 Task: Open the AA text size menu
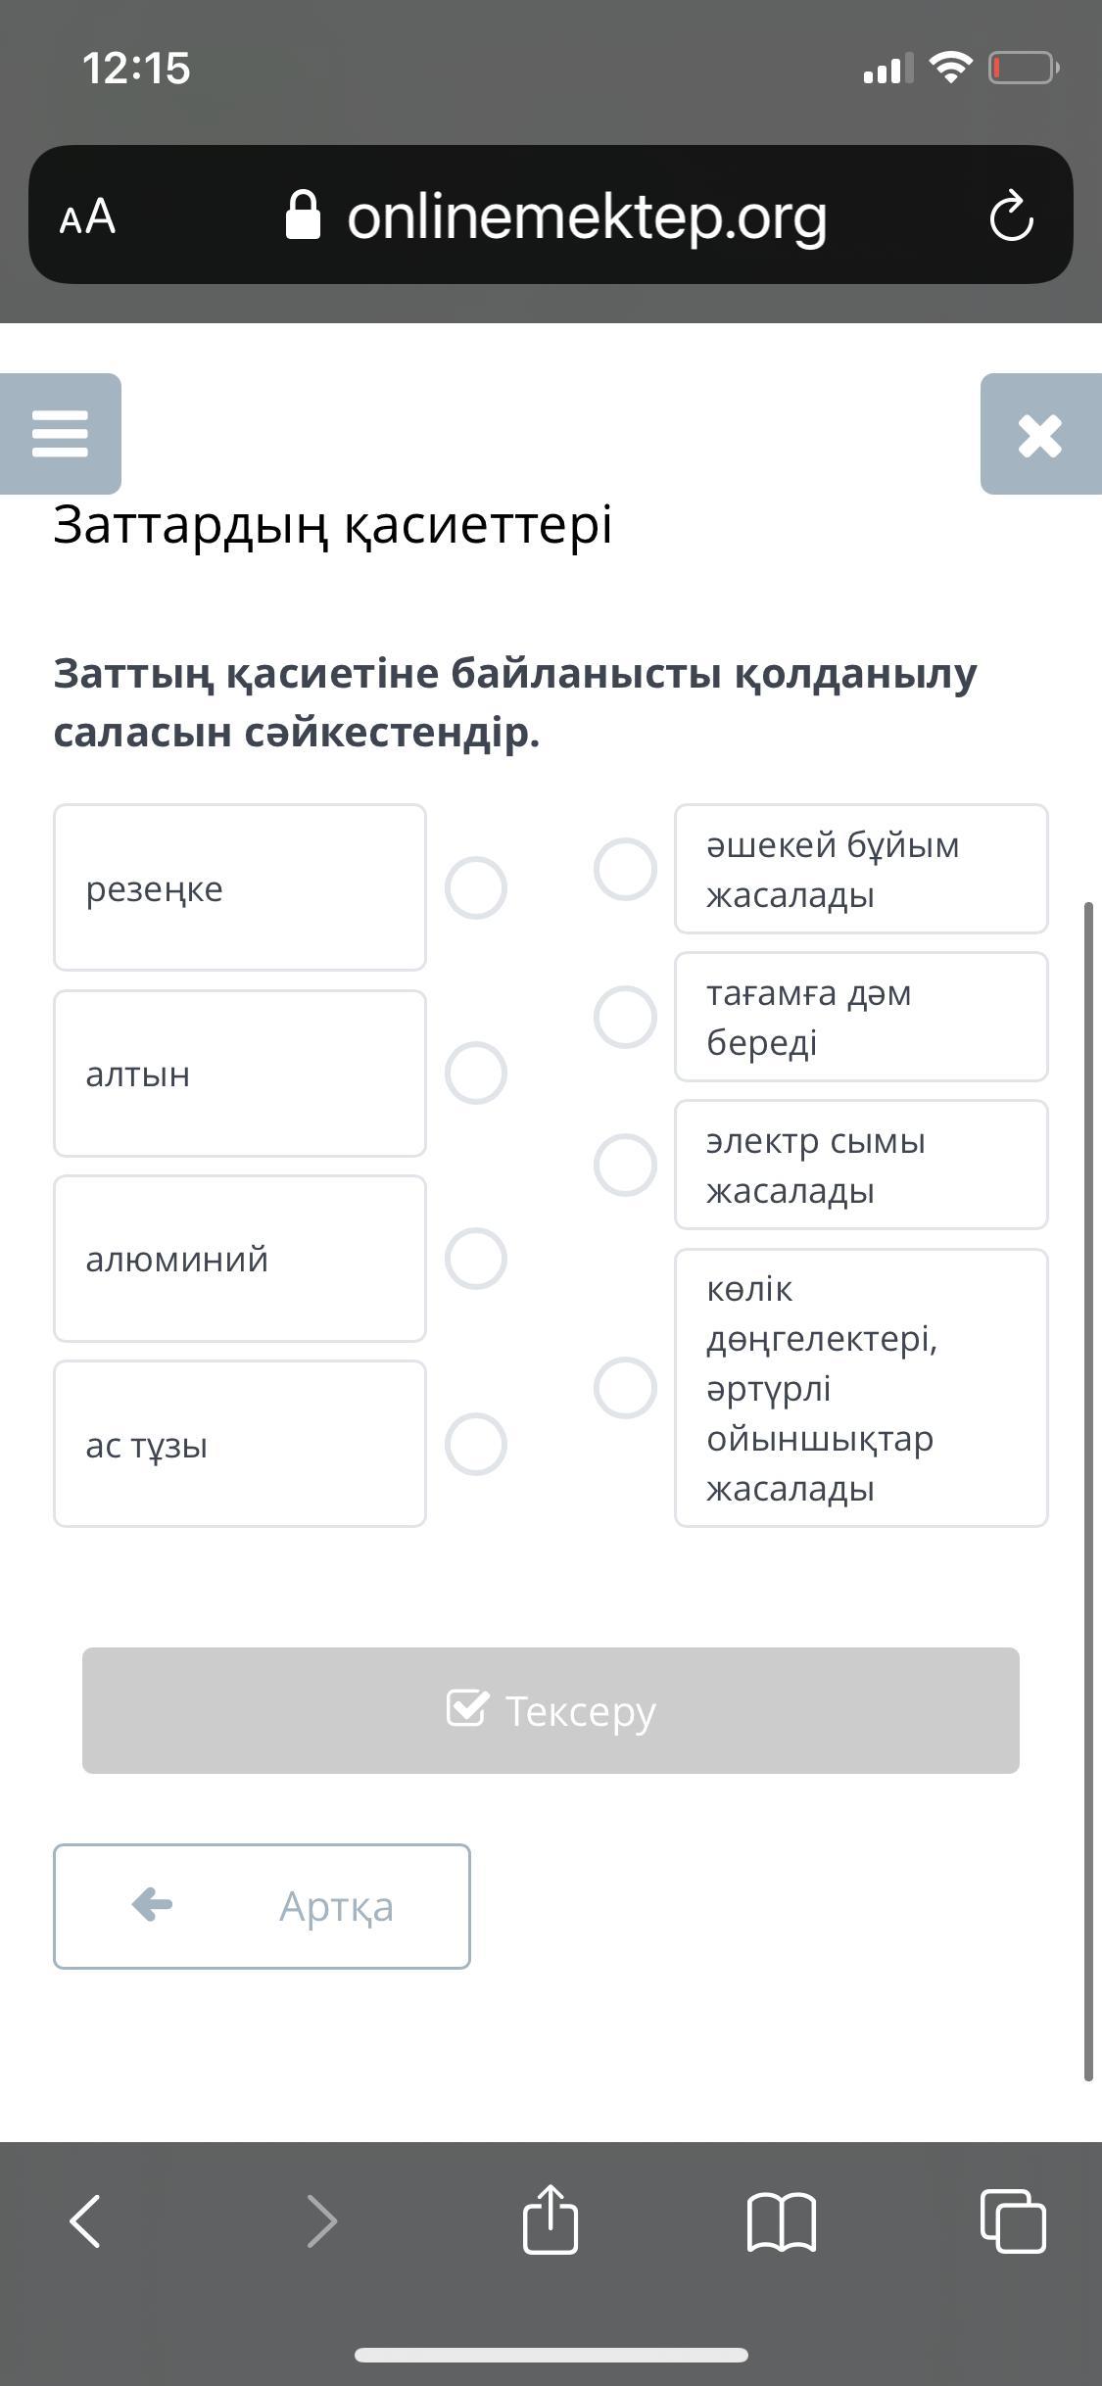[88, 216]
